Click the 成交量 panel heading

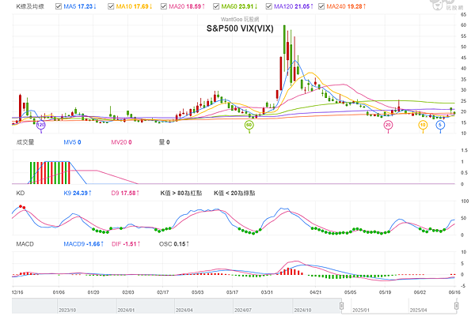25,142
